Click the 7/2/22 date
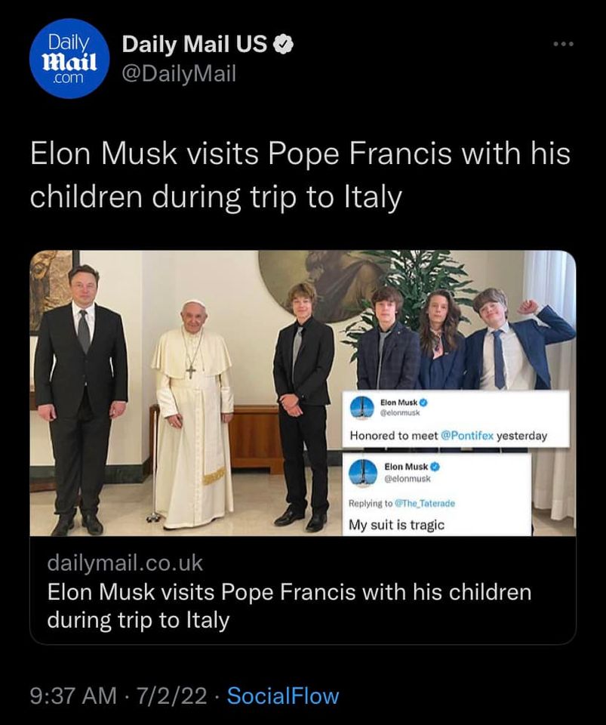 [173, 696]
